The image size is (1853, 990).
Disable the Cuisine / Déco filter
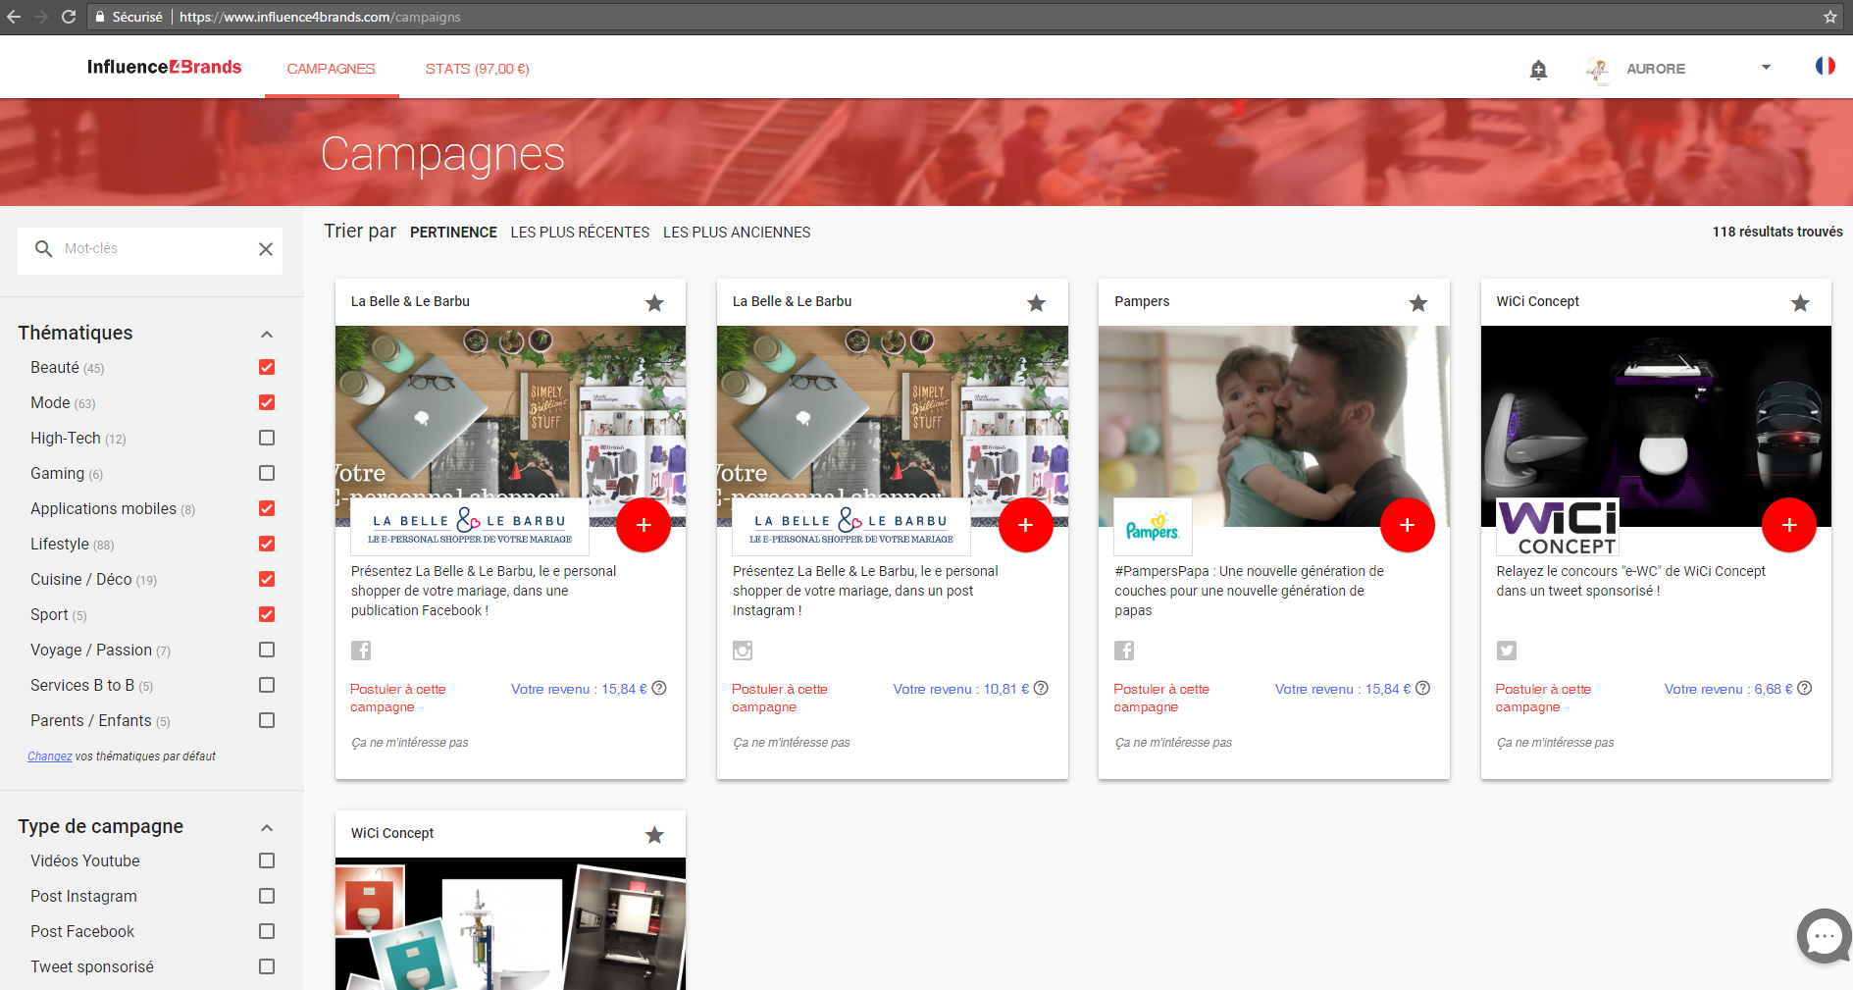coord(267,579)
